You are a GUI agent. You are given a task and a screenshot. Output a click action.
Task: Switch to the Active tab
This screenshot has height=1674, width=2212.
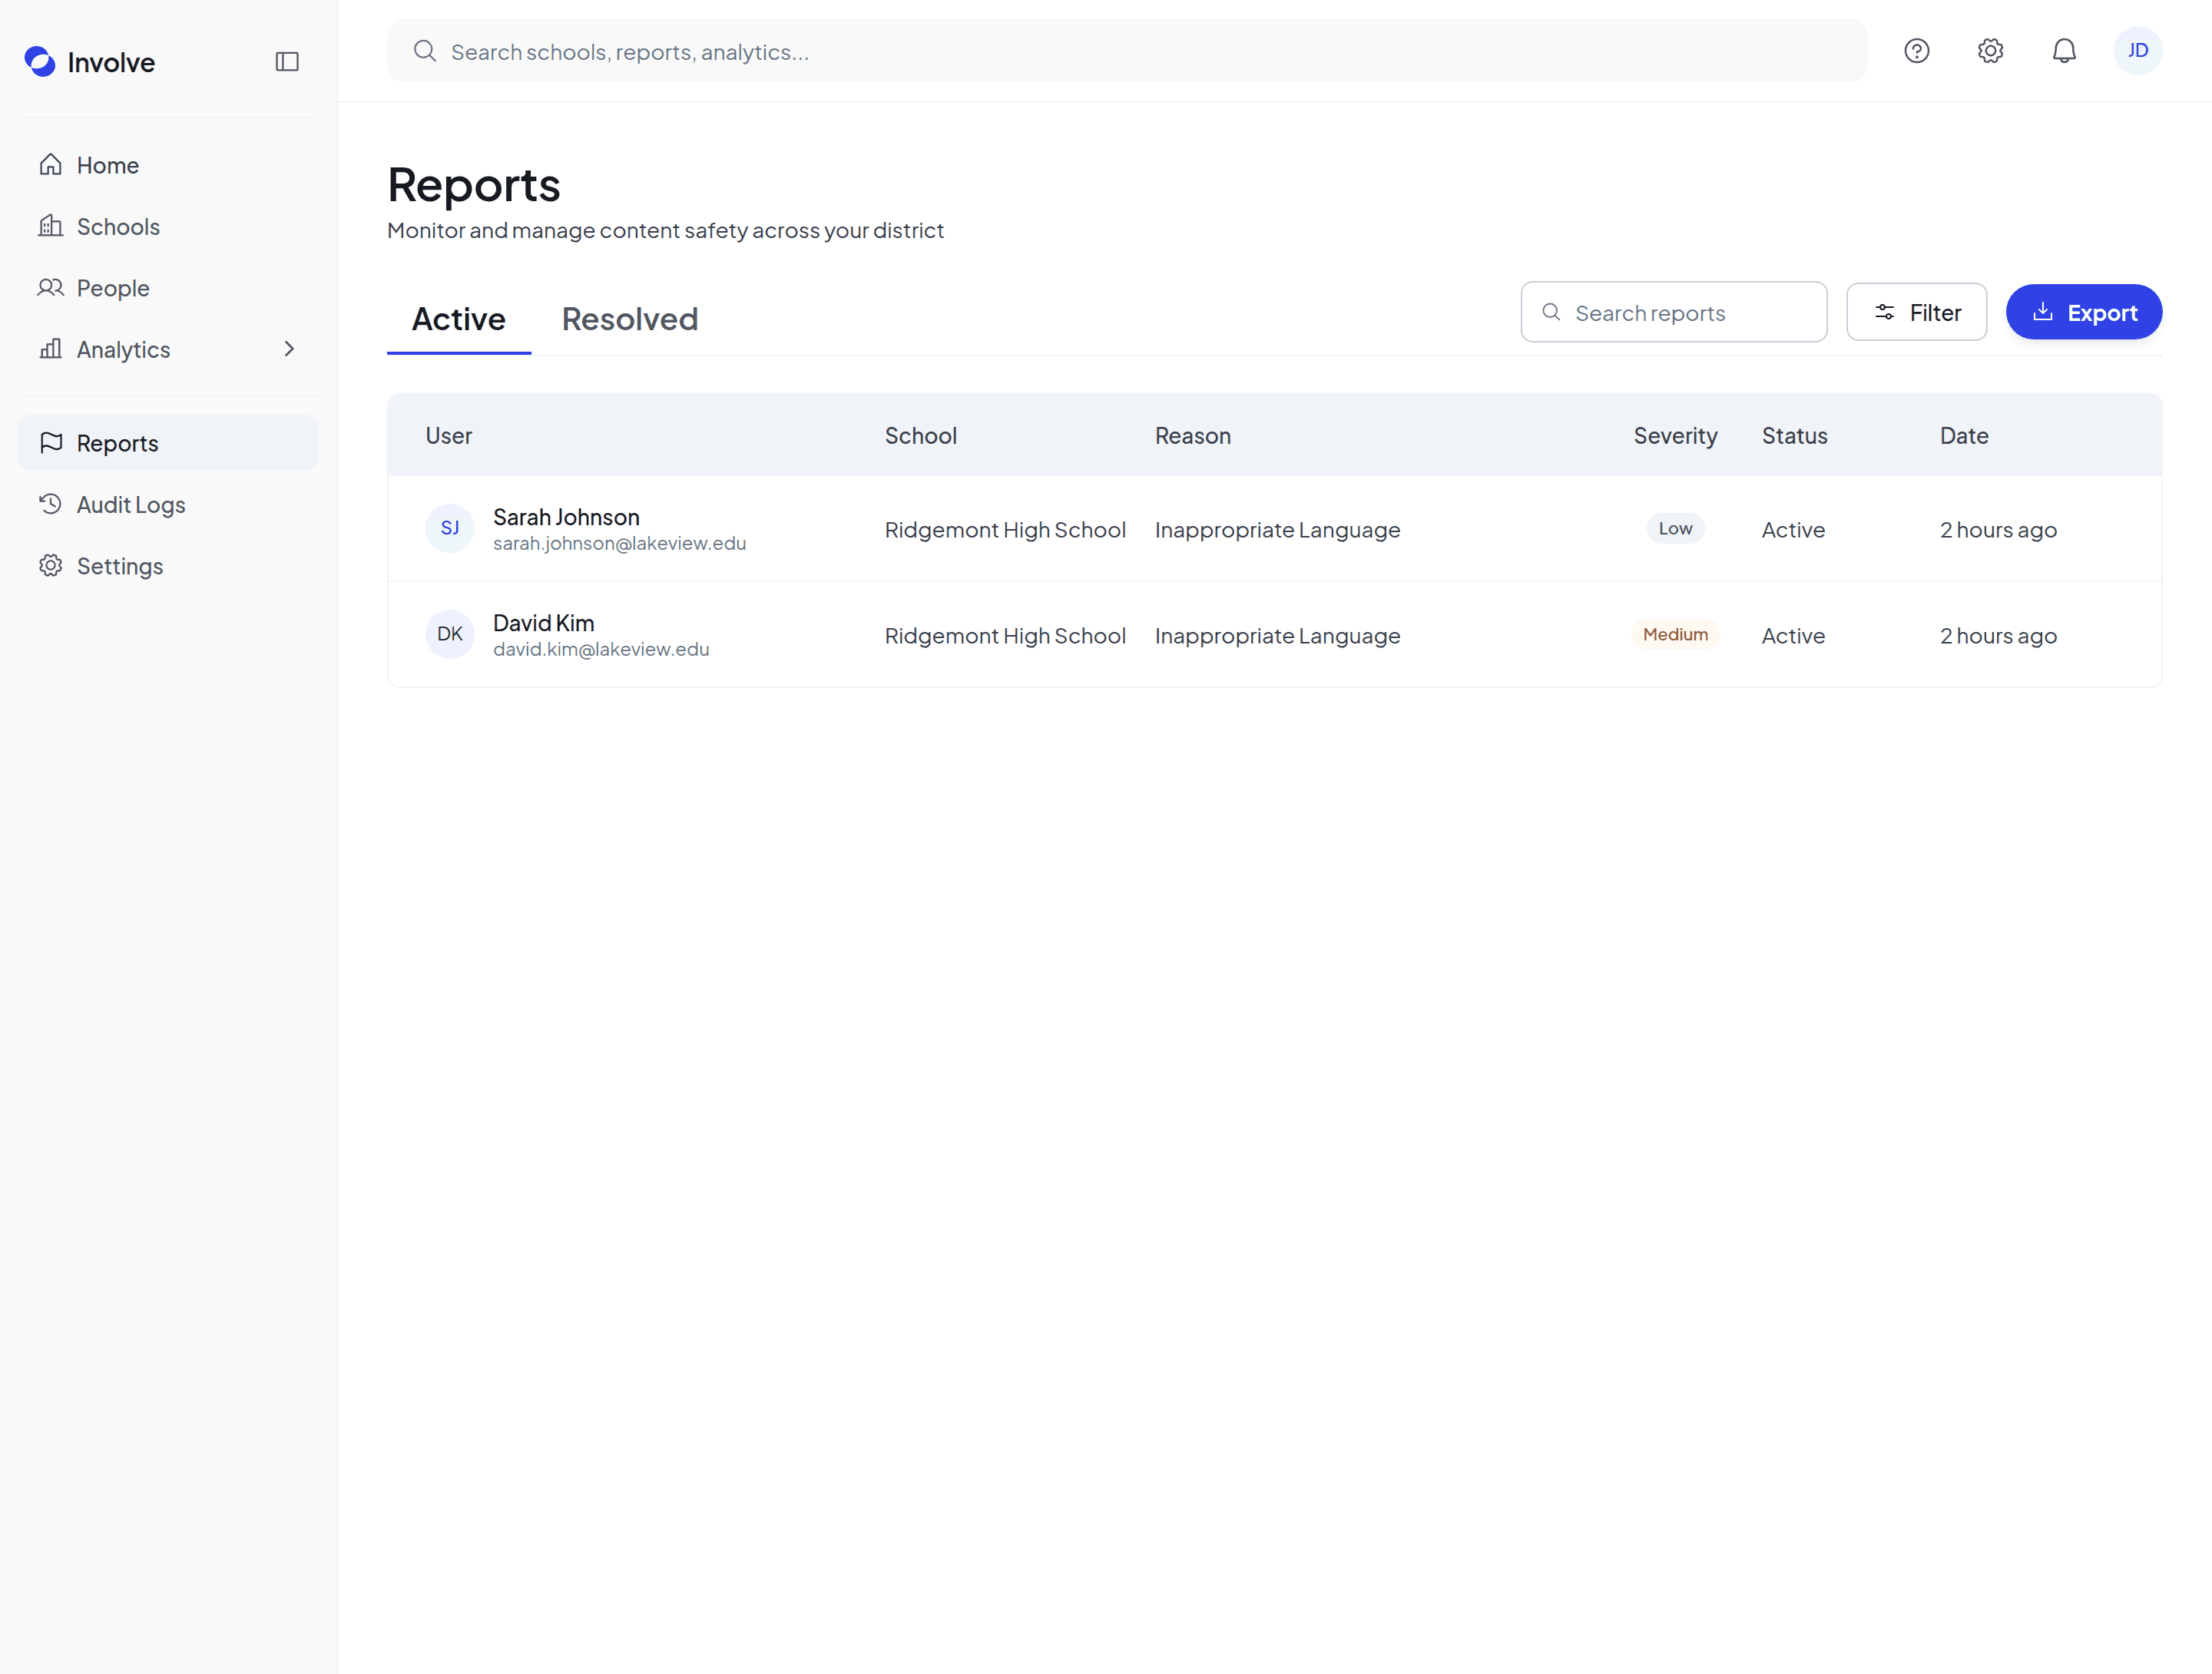(x=459, y=319)
